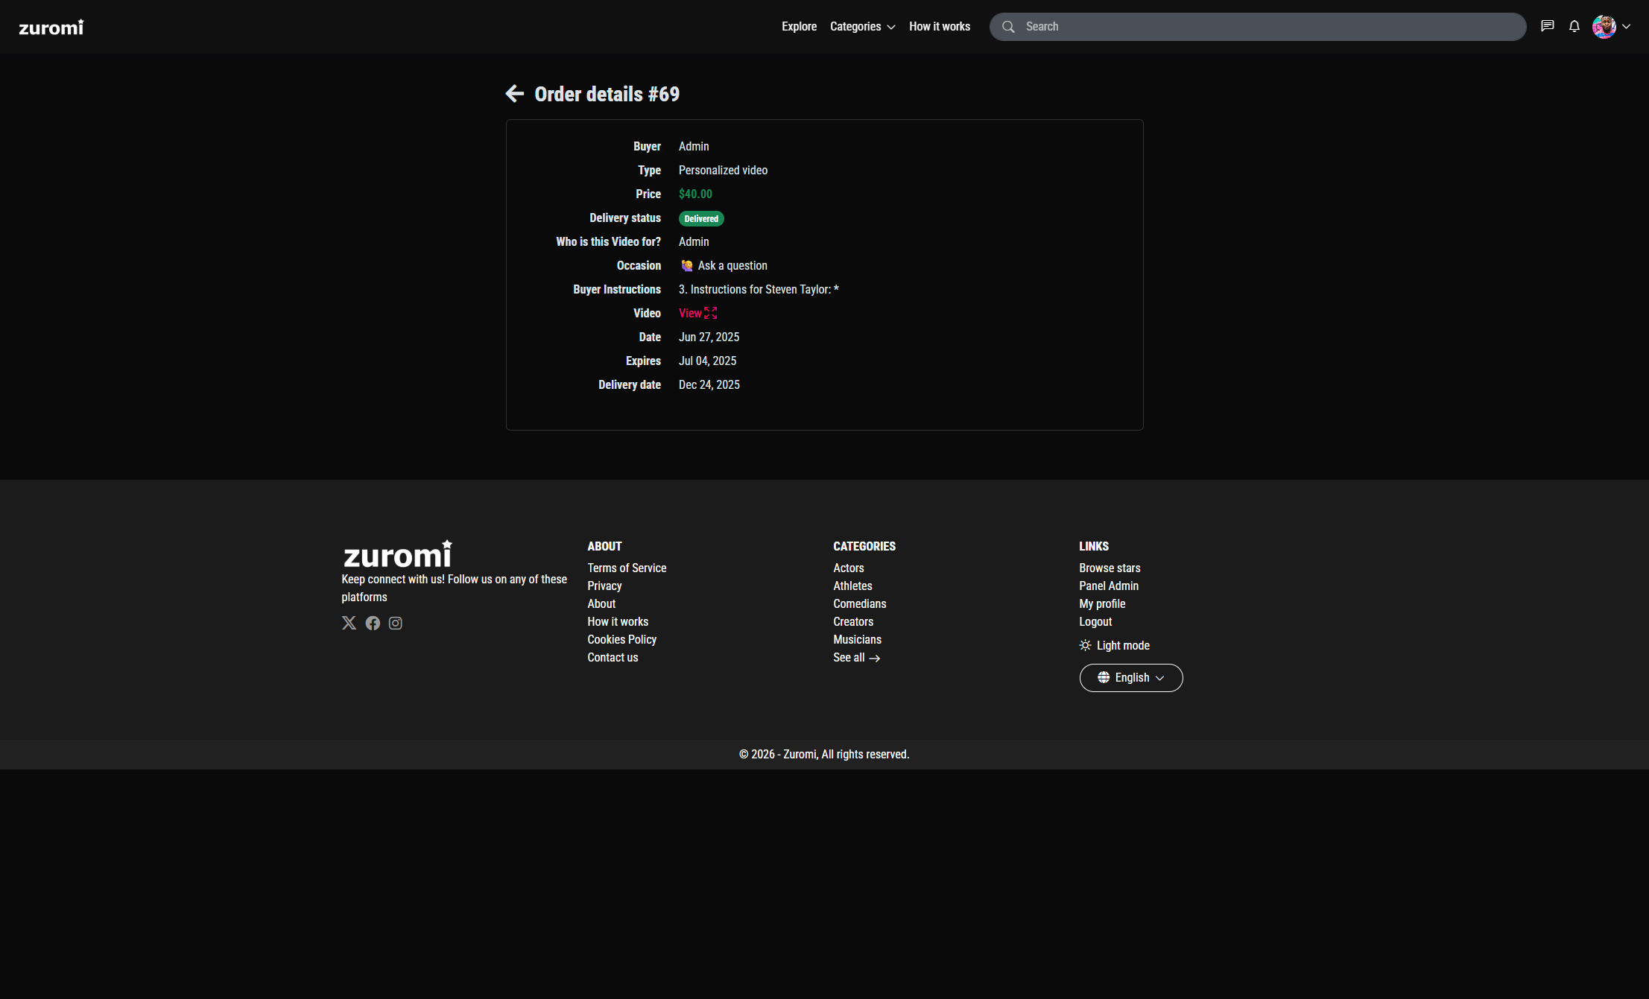The image size is (1649, 999).
Task: Expand the Categories dropdown in navbar
Action: pyautogui.click(x=863, y=27)
